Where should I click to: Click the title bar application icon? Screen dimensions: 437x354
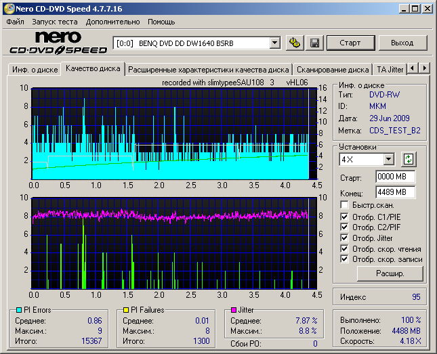coord(8,8)
